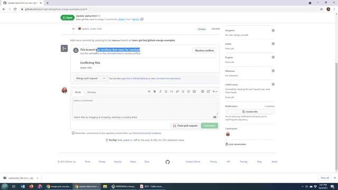Viewport: 338px width, 190px height.
Task: Click the Merge pull request button
Action: (87, 79)
